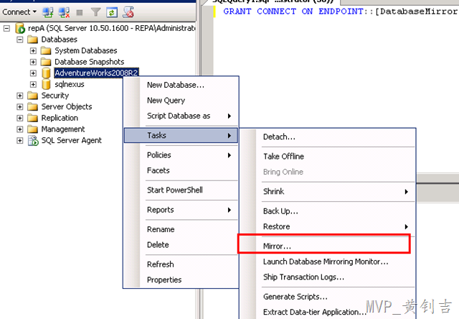Click the Refresh toolbar icon
459x319 pixels.
click(x=112, y=12)
